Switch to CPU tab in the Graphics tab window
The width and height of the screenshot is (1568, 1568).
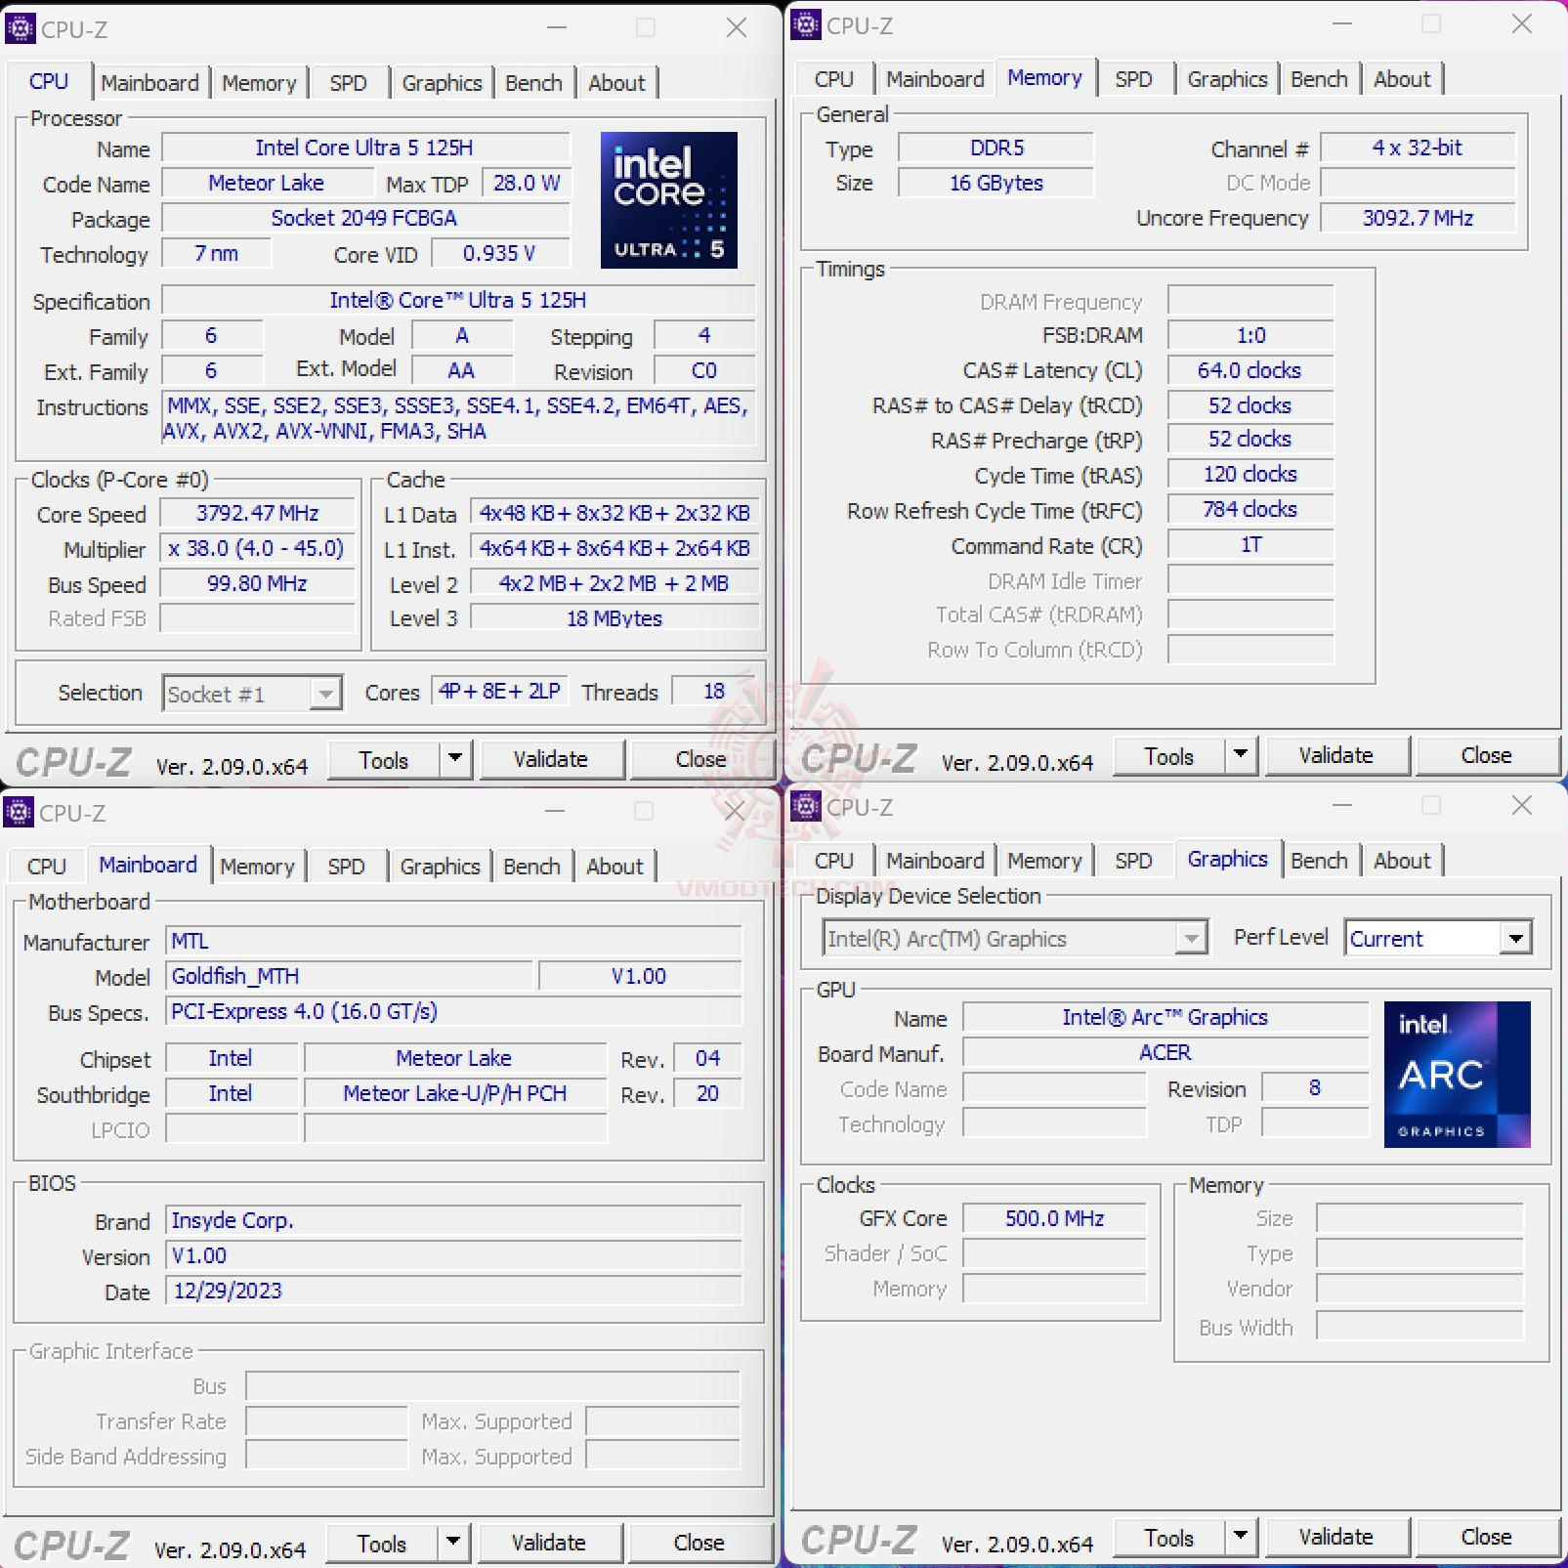(834, 861)
